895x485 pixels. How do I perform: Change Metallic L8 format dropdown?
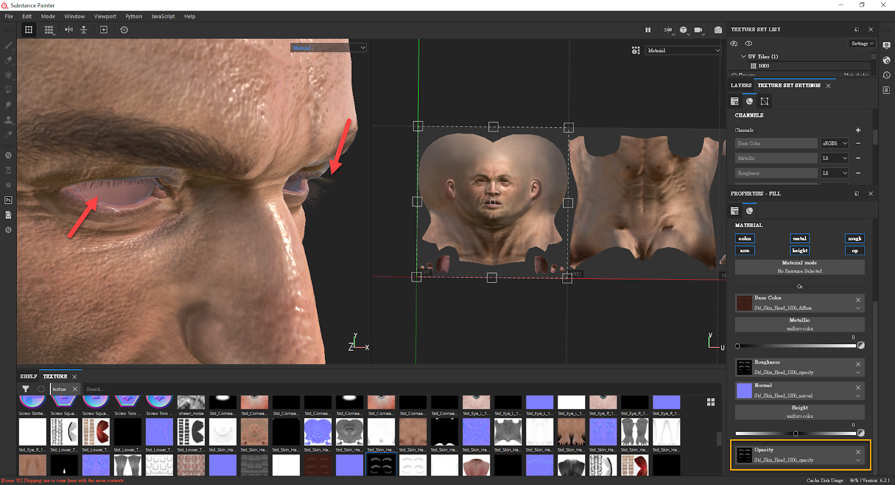(835, 158)
